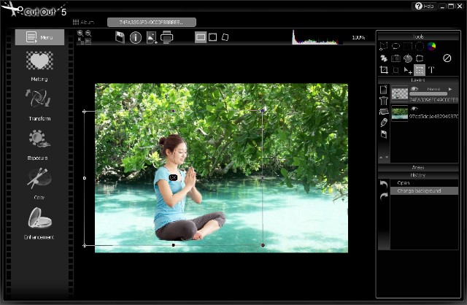Open the Menu button
This screenshot has width=467, height=305.
point(39,37)
